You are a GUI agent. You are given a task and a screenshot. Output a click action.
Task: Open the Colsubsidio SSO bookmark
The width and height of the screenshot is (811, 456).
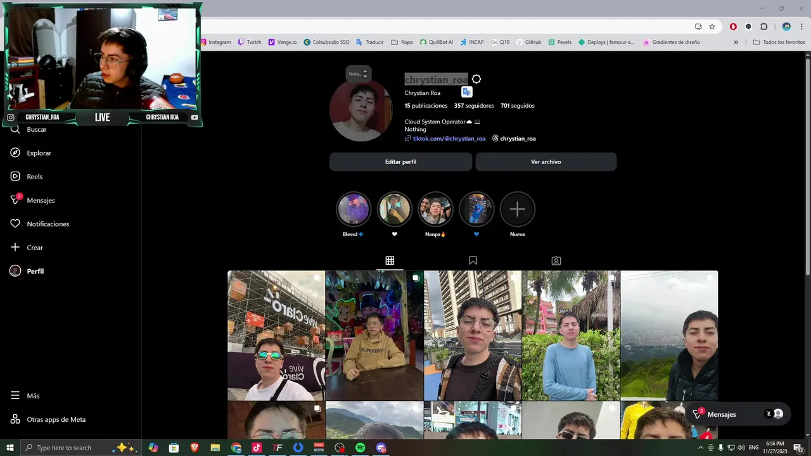pos(326,42)
